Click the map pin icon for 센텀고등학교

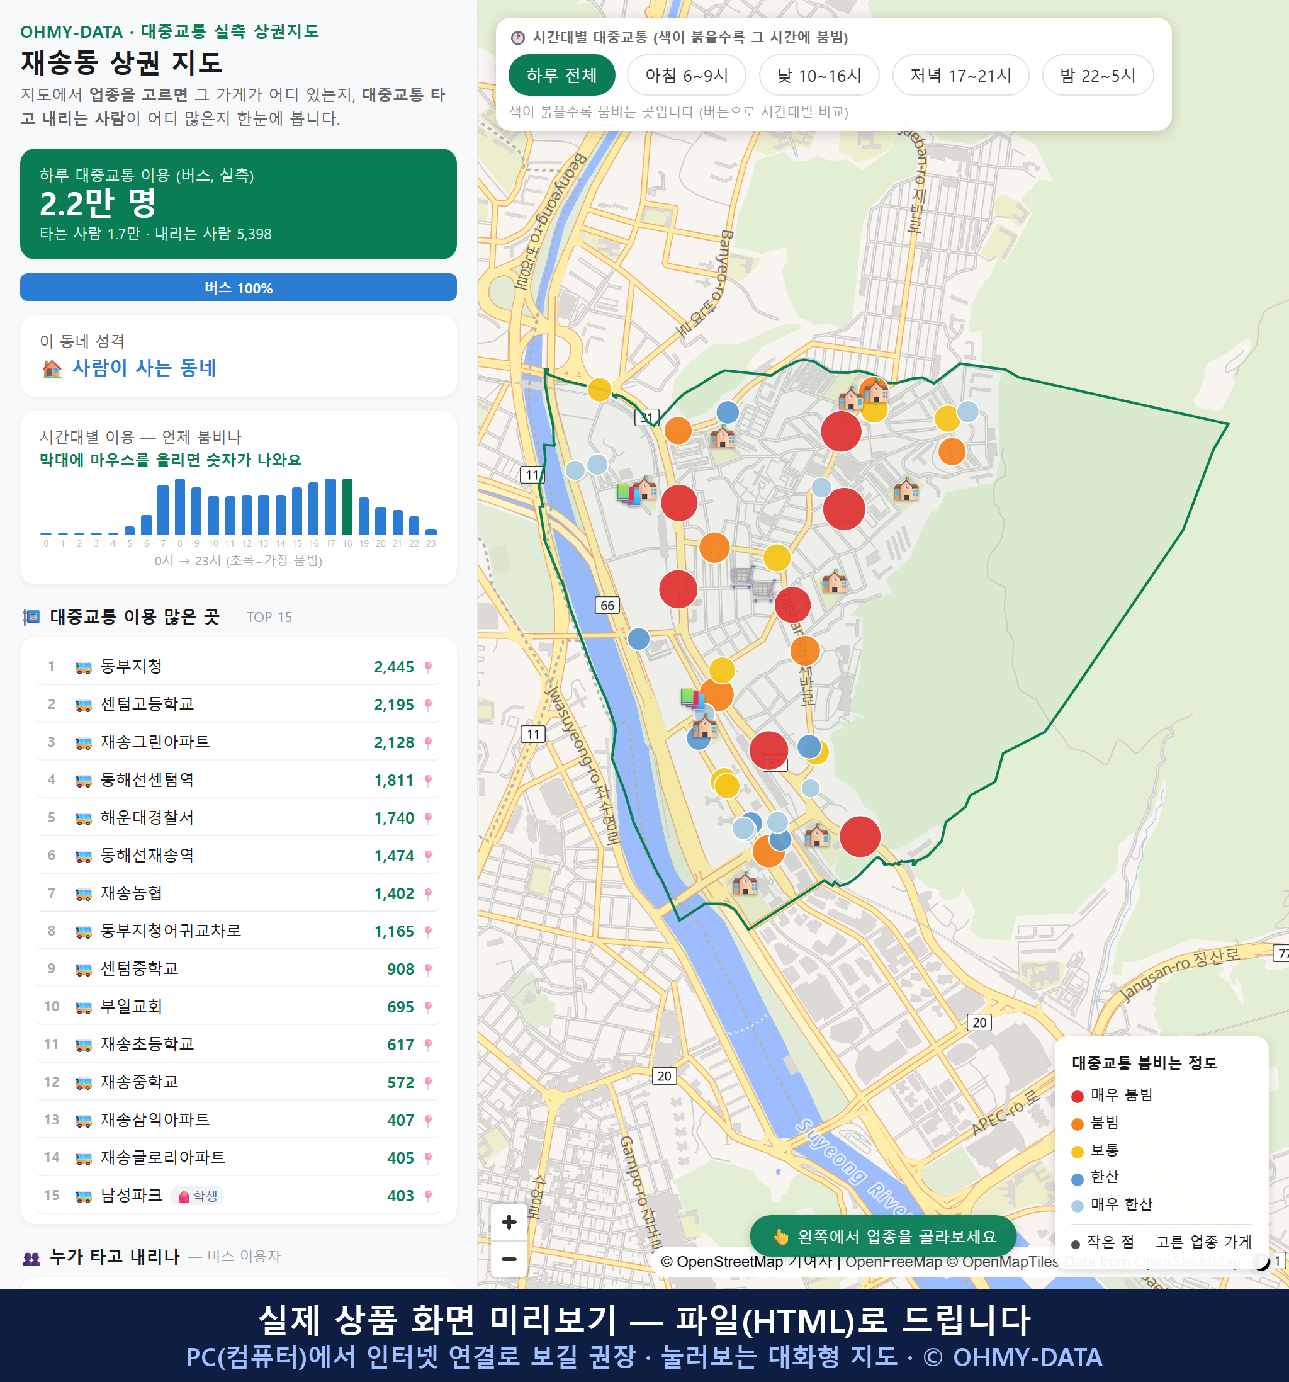coord(428,705)
